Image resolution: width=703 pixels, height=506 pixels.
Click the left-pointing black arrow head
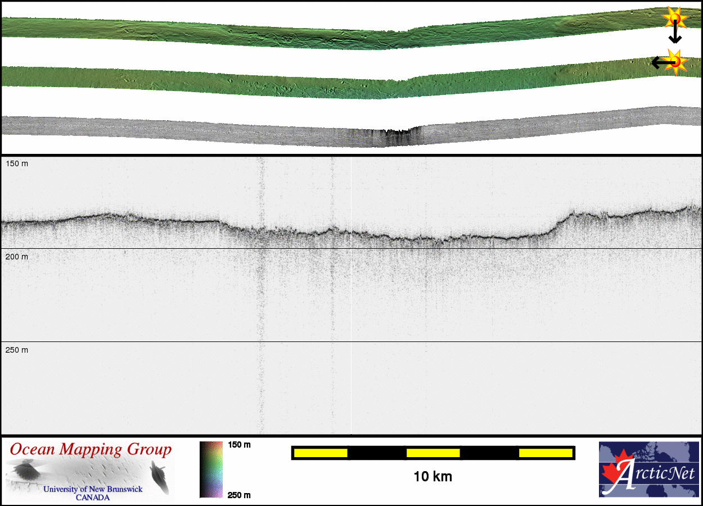point(656,62)
